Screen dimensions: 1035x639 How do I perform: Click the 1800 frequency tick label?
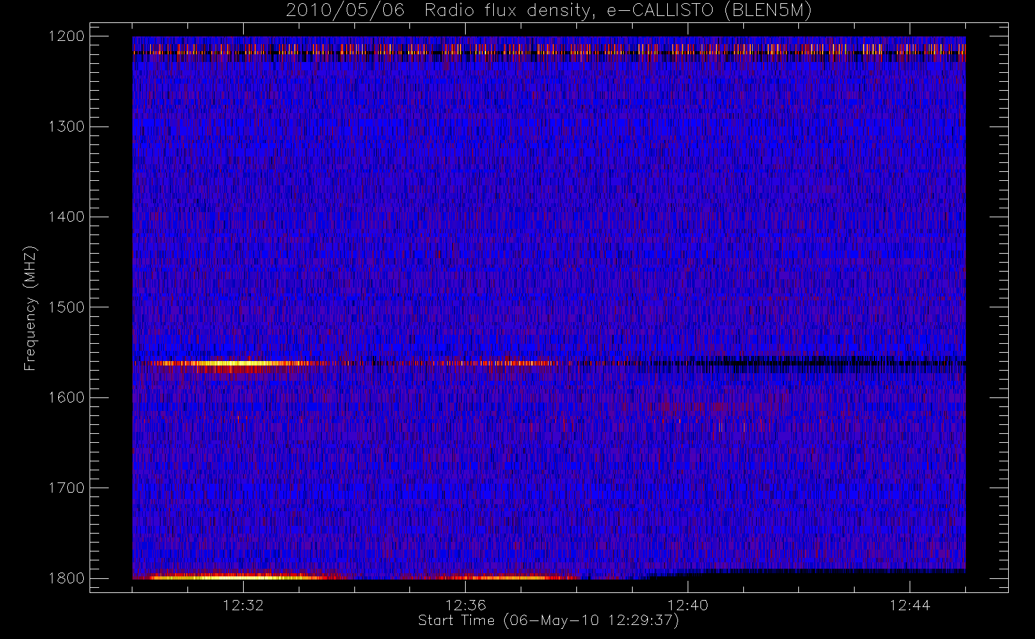click(67, 578)
